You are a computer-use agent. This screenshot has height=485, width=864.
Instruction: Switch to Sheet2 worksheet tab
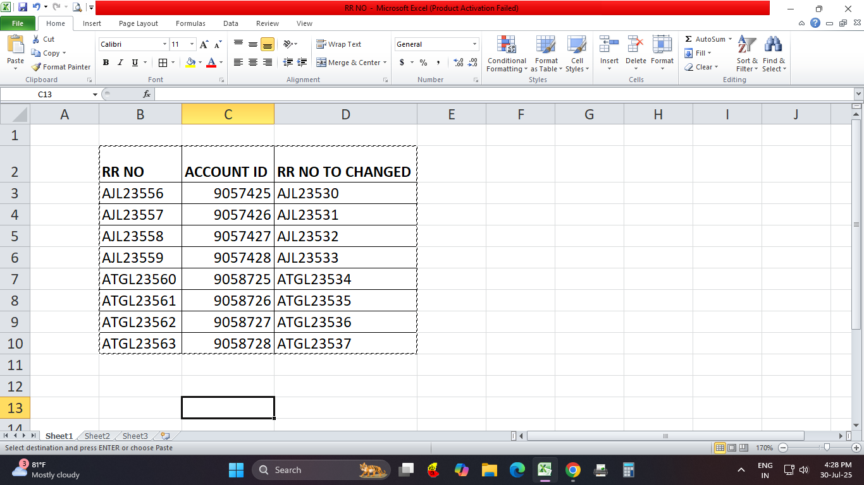(x=97, y=436)
